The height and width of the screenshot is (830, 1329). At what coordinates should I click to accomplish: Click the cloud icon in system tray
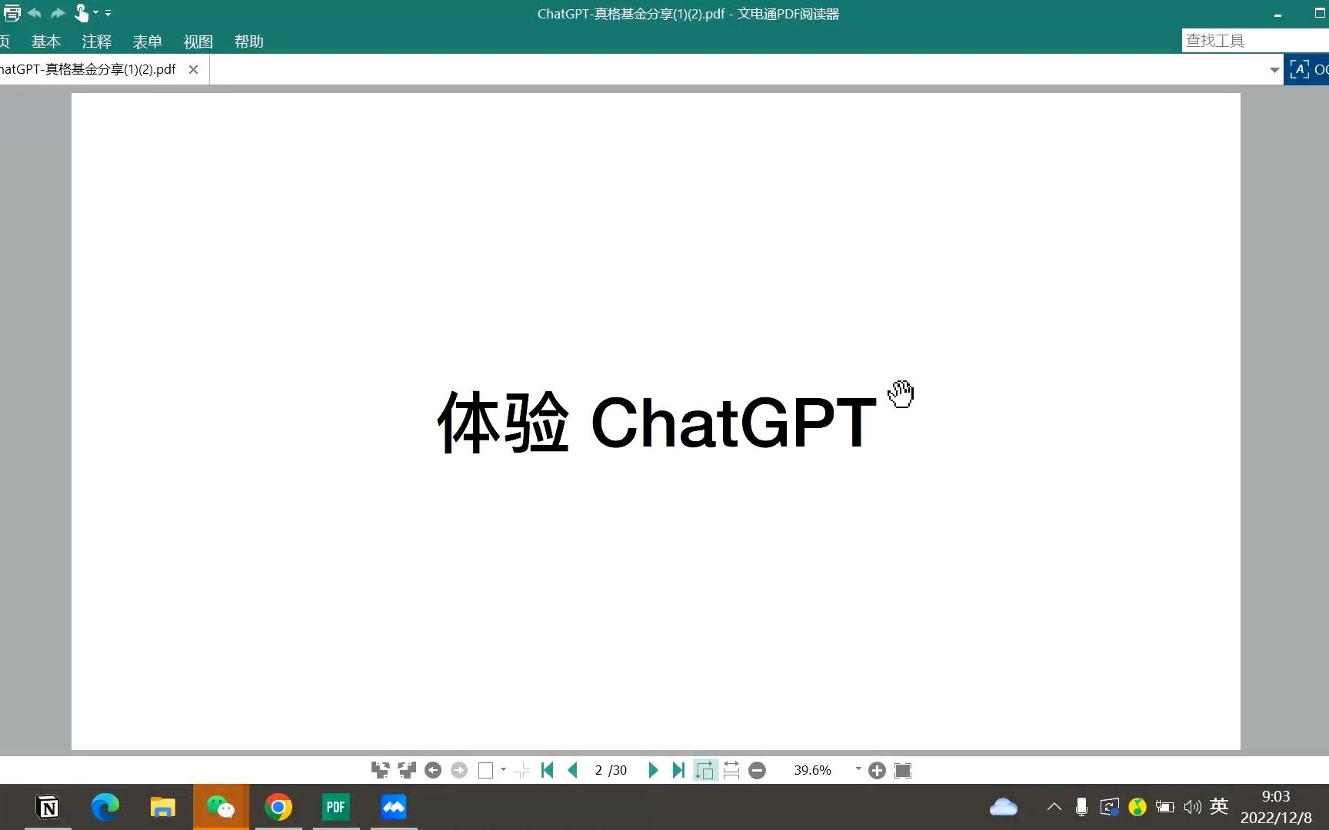tap(1003, 807)
